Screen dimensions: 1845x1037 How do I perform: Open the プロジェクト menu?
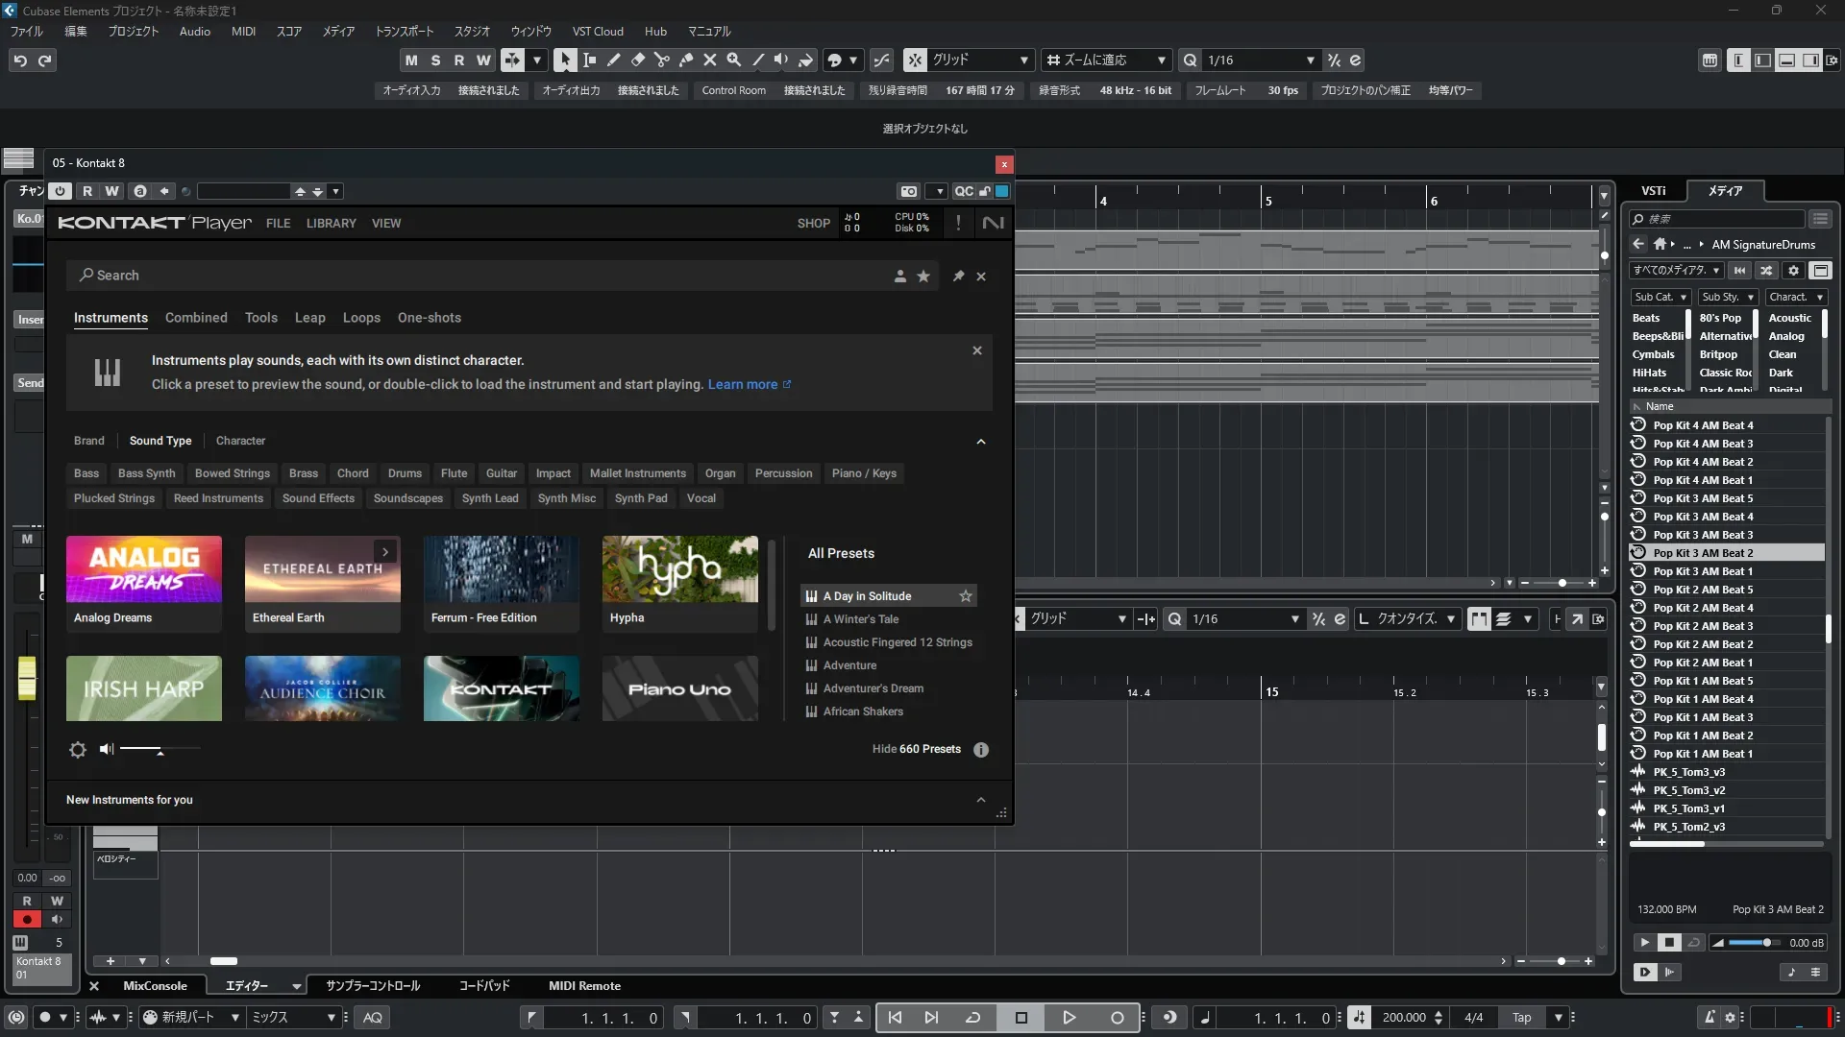tap(133, 32)
